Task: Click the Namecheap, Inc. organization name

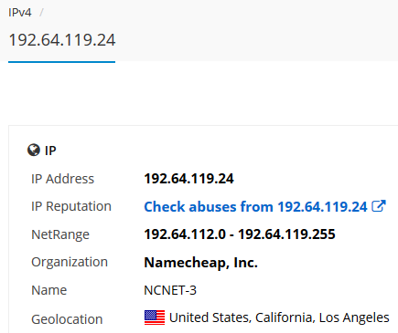Action: click(201, 263)
